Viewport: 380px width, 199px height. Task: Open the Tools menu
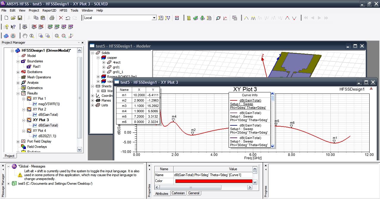75,10
